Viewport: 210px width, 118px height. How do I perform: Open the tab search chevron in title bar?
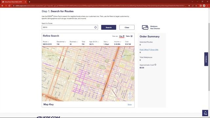click(192, 2)
